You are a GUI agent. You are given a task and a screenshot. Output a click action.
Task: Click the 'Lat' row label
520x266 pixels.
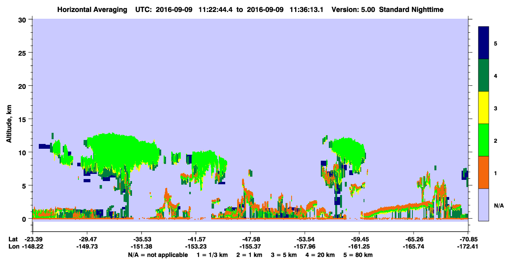[13, 239]
